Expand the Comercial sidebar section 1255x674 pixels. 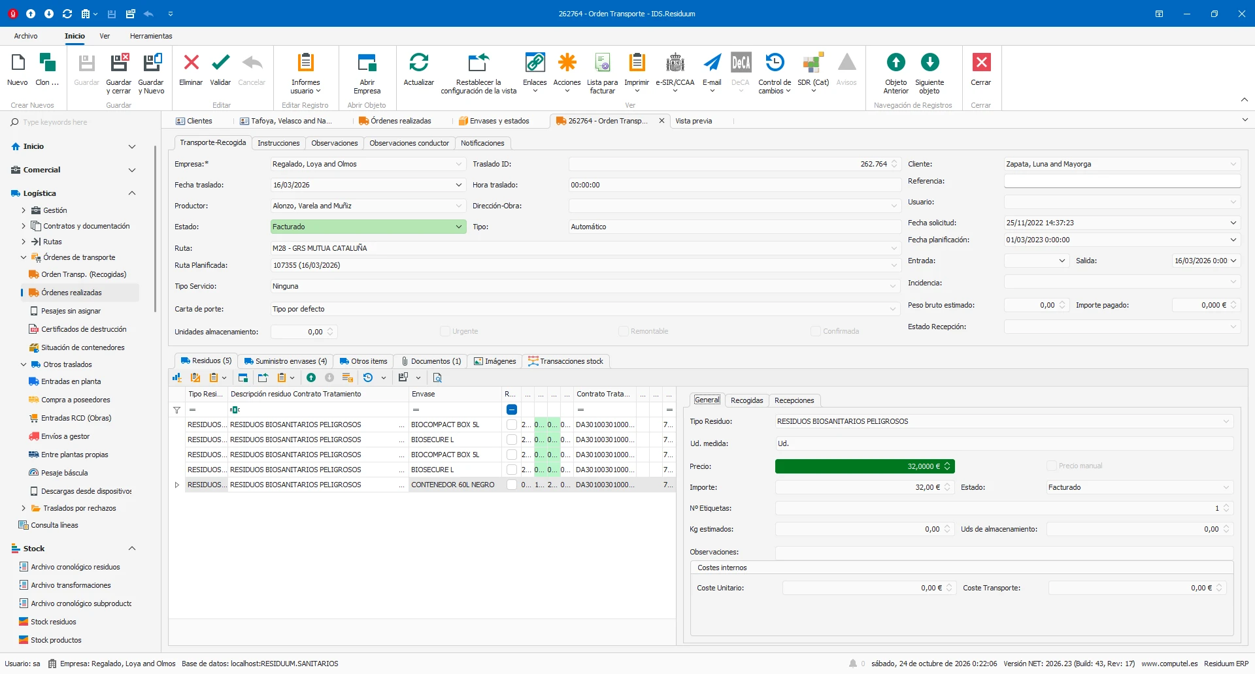click(132, 170)
